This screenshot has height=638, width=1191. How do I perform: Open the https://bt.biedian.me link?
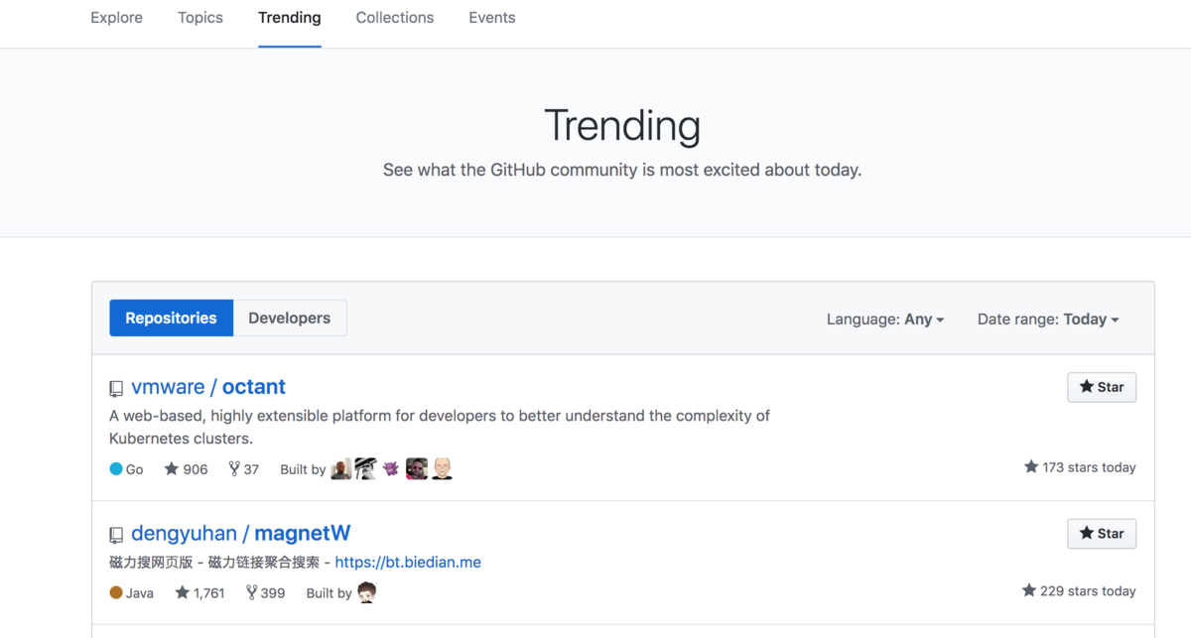(408, 562)
